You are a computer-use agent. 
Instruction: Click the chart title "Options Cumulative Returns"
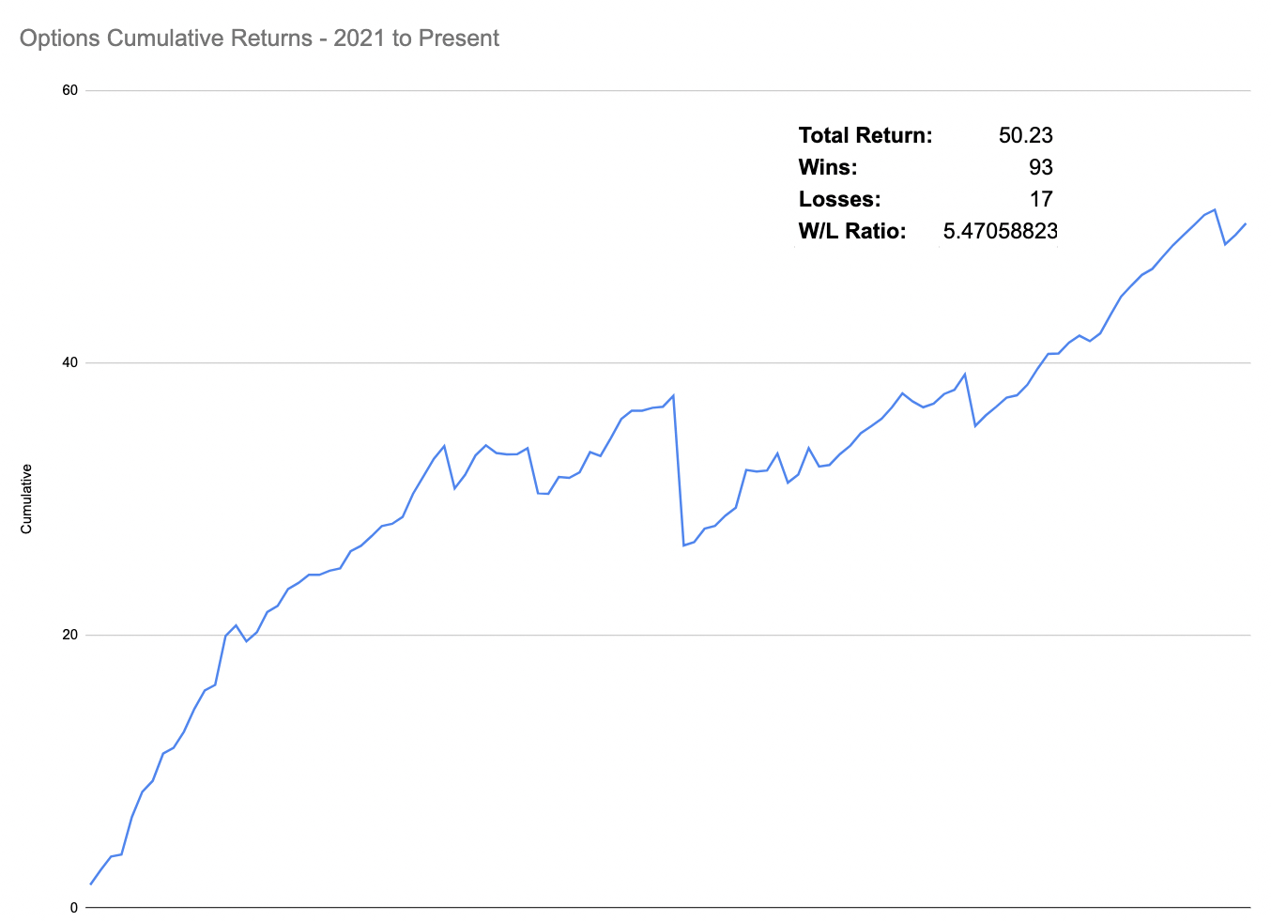click(259, 38)
